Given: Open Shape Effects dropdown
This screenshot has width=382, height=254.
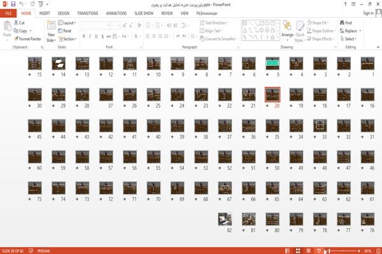Looking at the screenshot, I should 321,39.
